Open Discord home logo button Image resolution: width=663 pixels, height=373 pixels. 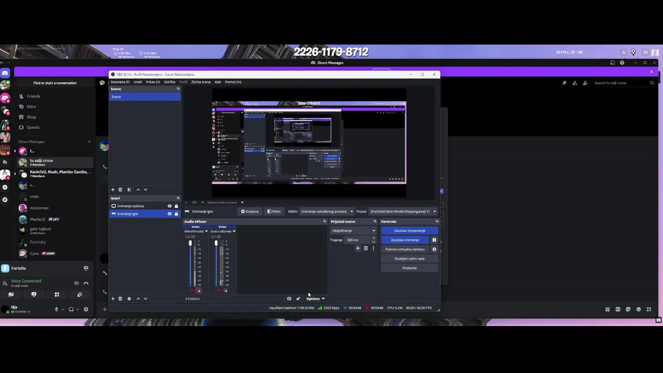click(5, 74)
